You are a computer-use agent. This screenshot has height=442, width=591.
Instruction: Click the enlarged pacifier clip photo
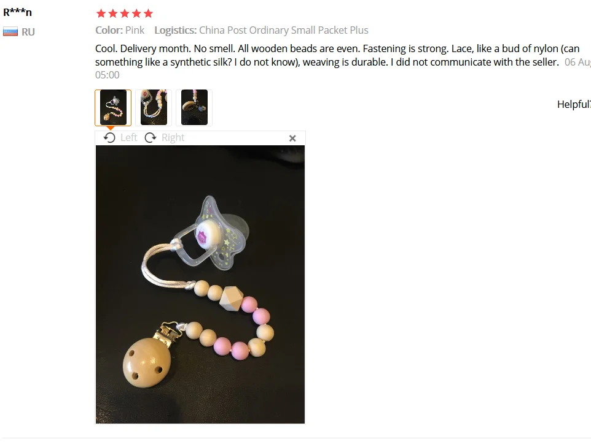[x=200, y=284]
